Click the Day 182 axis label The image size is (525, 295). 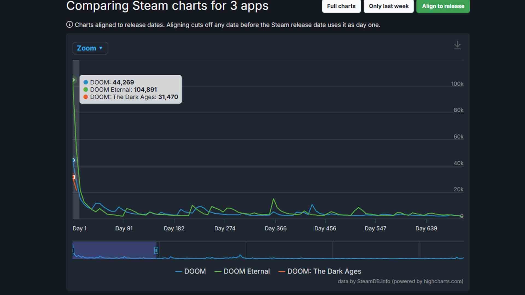click(x=174, y=228)
